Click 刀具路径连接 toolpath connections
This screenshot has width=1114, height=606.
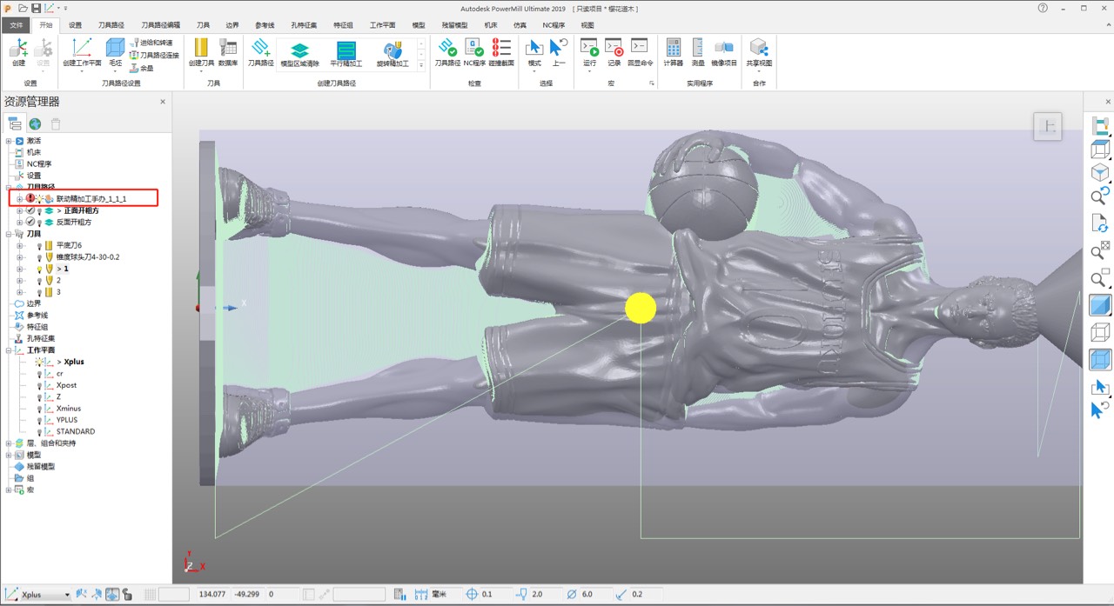153,55
